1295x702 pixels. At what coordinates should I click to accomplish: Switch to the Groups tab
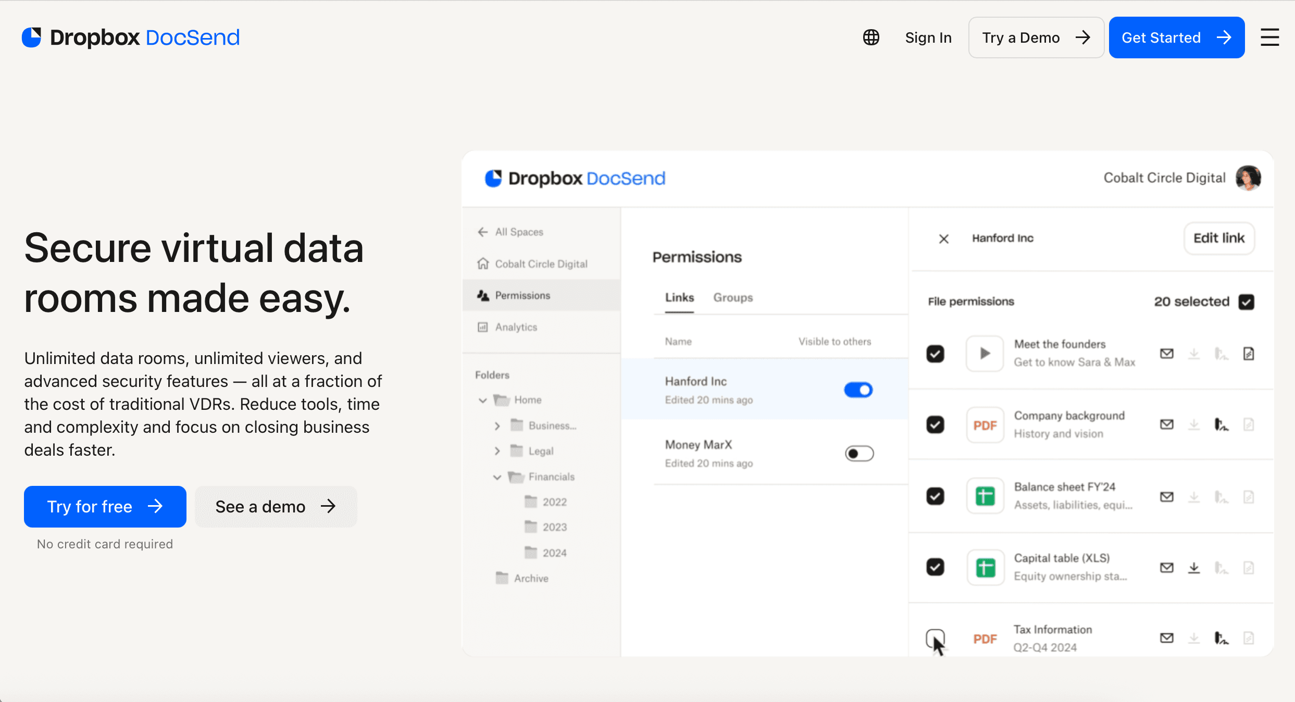click(x=733, y=297)
